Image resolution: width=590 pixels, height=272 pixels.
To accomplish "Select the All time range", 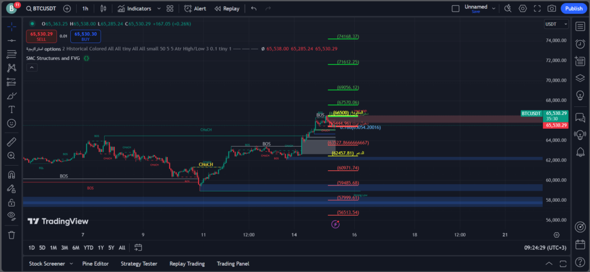I will [122, 248].
